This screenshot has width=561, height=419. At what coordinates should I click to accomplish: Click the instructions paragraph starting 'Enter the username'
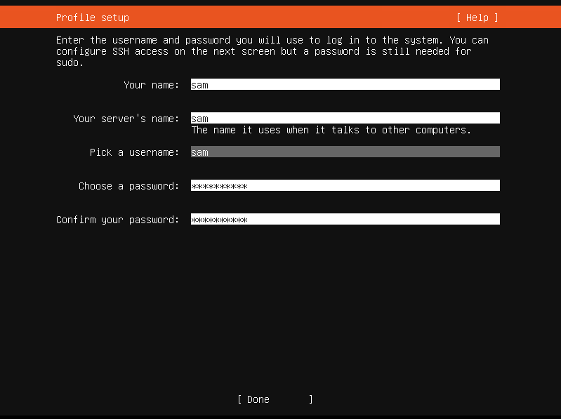point(272,51)
